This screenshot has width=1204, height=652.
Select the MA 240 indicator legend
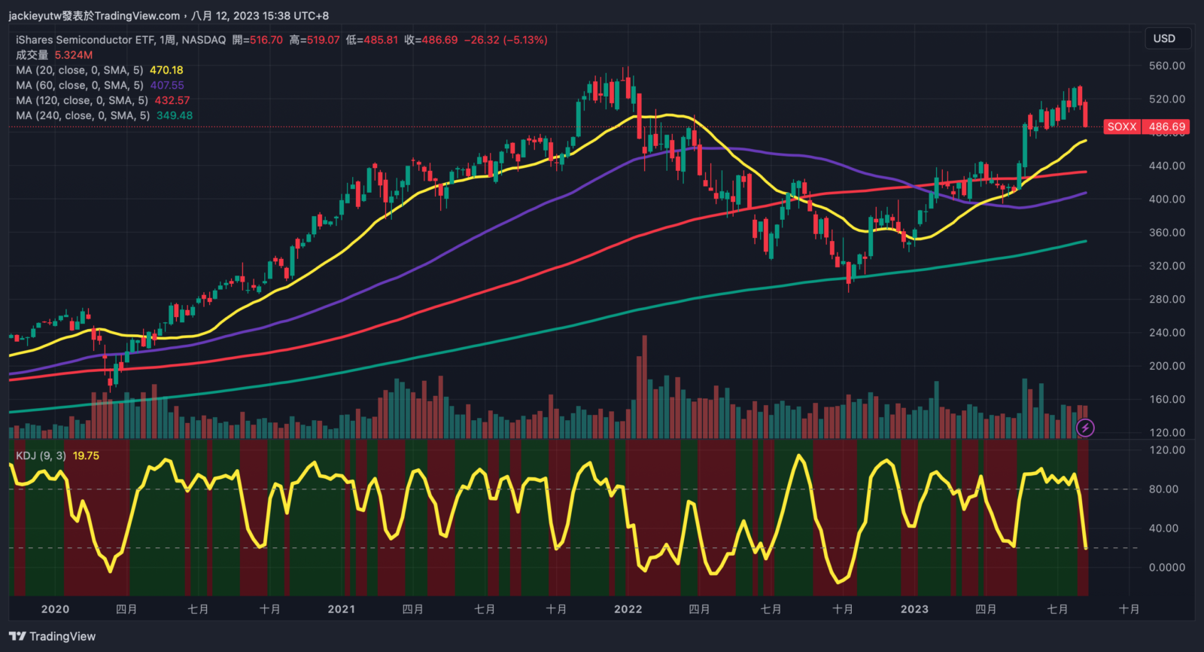(x=82, y=115)
